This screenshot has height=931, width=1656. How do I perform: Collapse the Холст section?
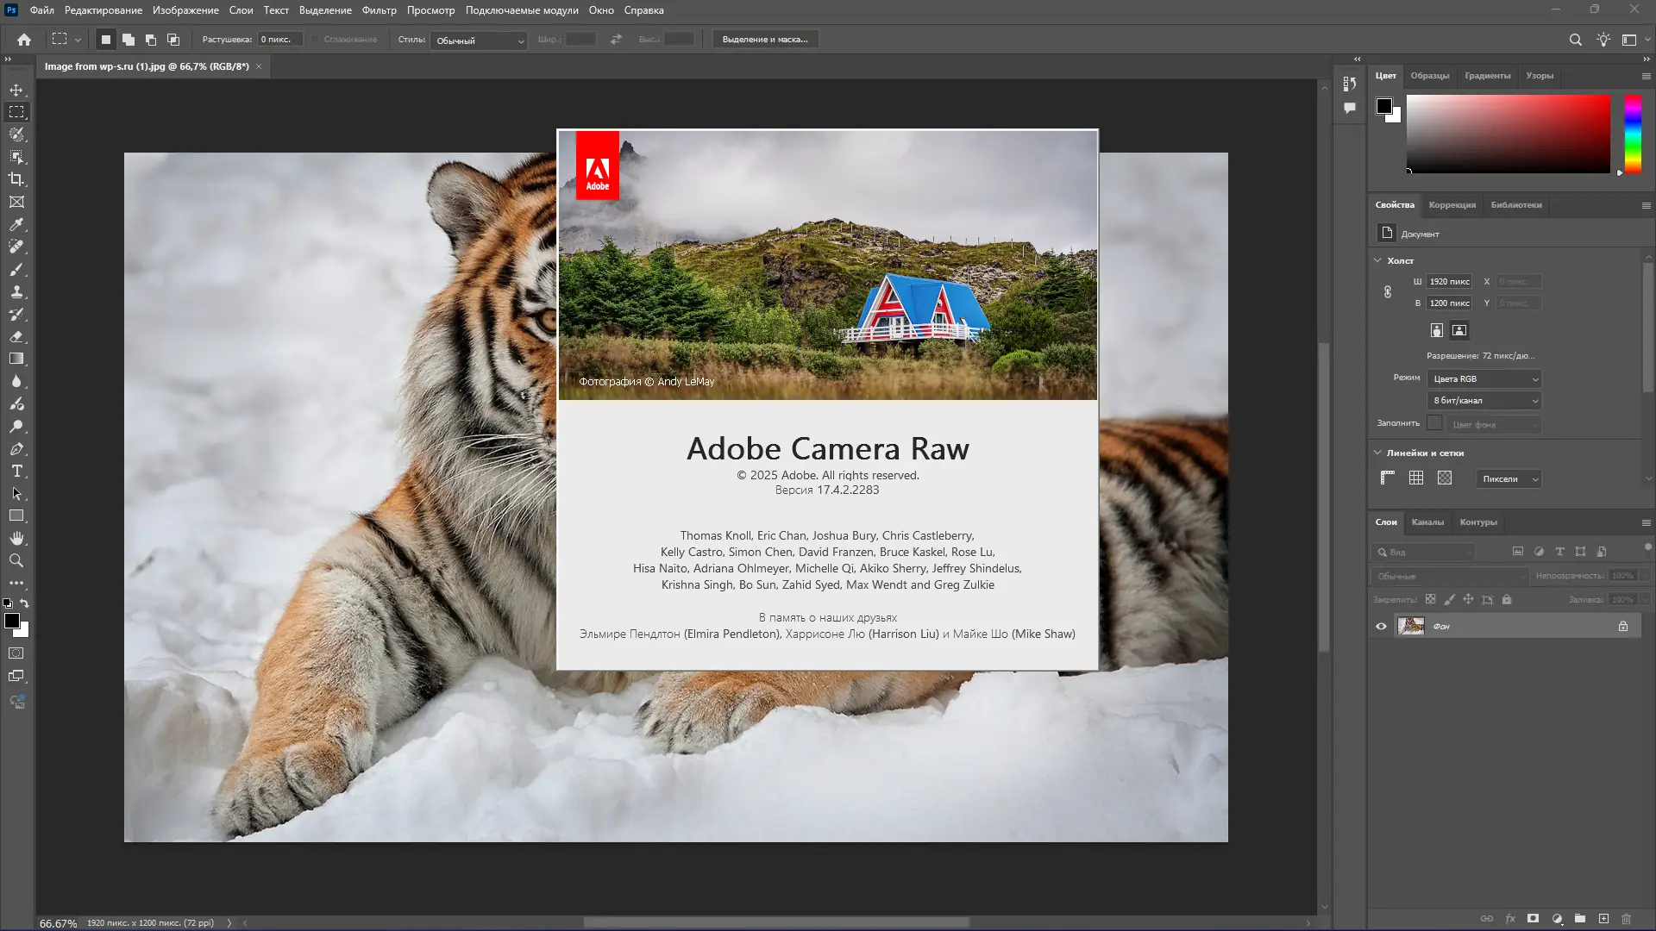click(x=1377, y=260)
